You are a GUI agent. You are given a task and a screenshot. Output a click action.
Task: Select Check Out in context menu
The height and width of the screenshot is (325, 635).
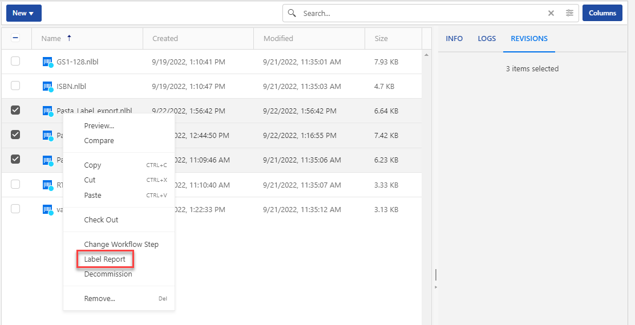click(101, 220)
